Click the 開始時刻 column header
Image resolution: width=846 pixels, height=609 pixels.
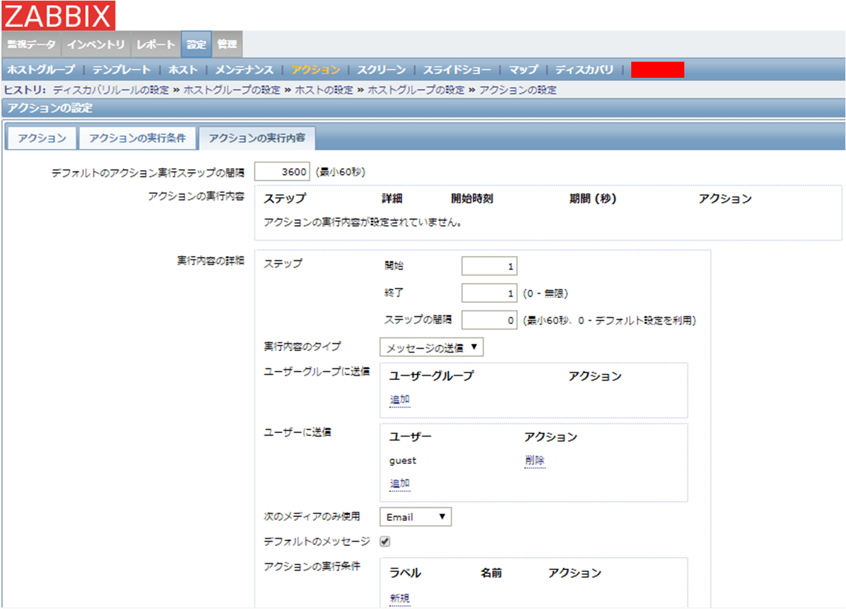[x=472, y=199]
